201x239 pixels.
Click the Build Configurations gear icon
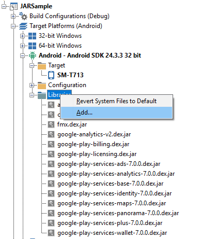pos(23,16)
